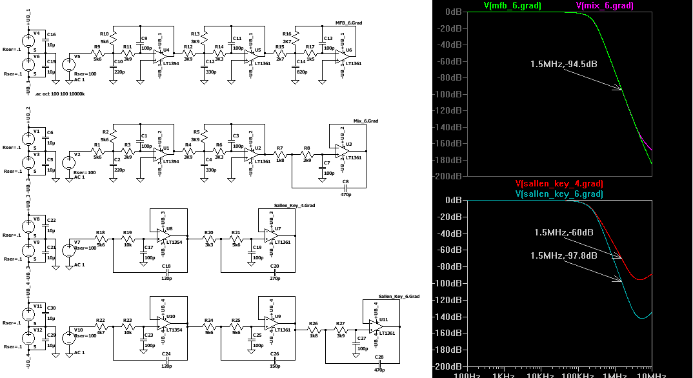Click voltage source V3 symbol
Image resolution: width=693 pixels, height=378 pixels.
[28, 163]
